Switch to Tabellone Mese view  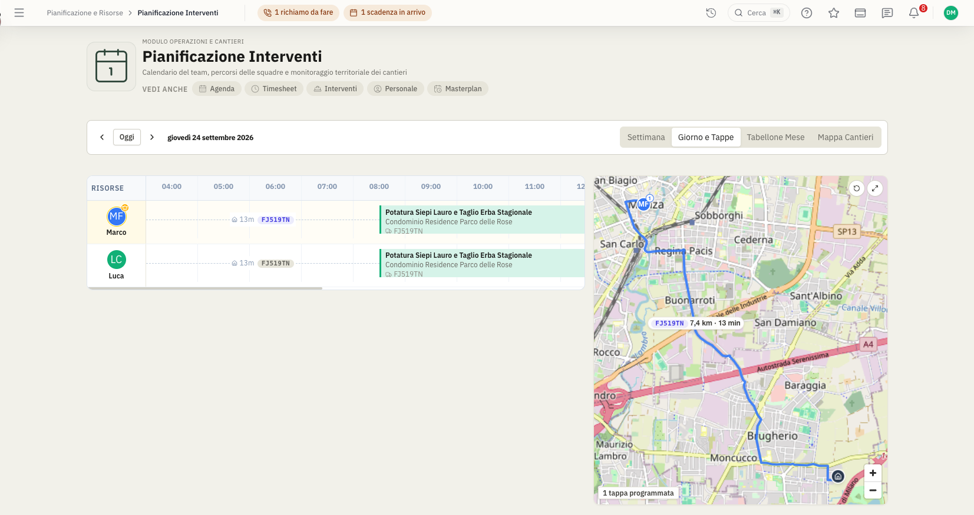[x=775, y=137]
